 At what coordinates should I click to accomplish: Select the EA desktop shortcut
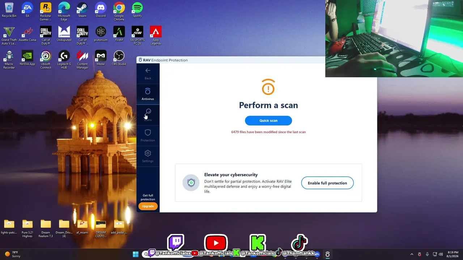coord(27,10)
